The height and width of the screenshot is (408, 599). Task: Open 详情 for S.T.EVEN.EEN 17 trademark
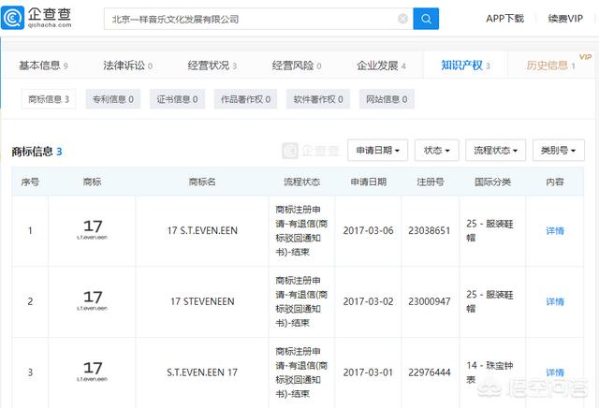[x=555, y=372]
